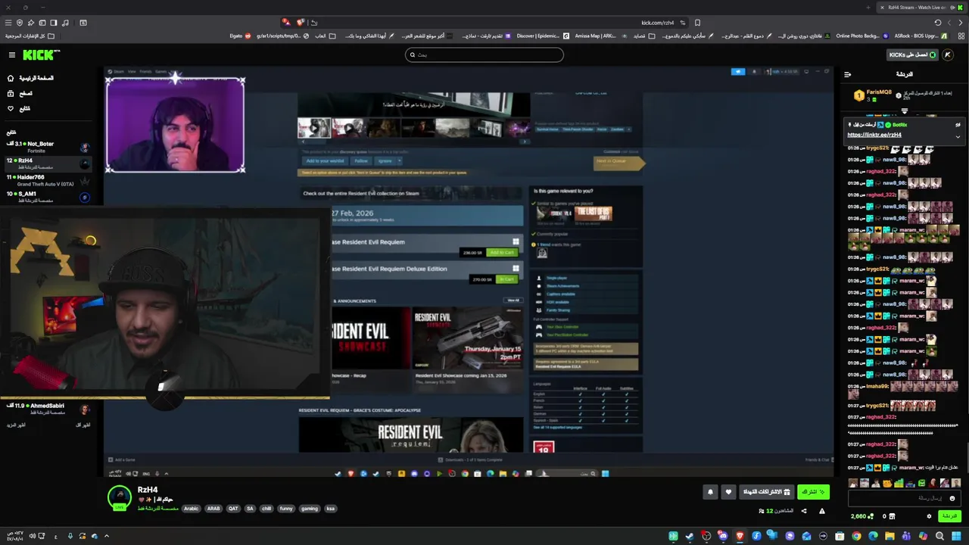Open Chrome from Windows taskbar
969x545 pixels.
[856, 536]
